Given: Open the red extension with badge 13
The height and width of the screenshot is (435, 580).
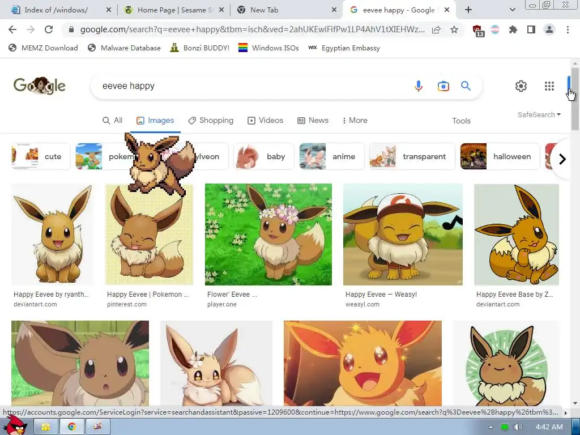Looking at the screenshot, I should click(477, 31).
